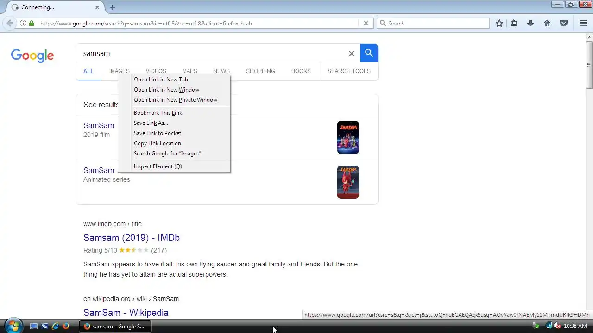
Task: Go to Firefox home page icon
Action: pyautogui.click(x=547, y=23)
